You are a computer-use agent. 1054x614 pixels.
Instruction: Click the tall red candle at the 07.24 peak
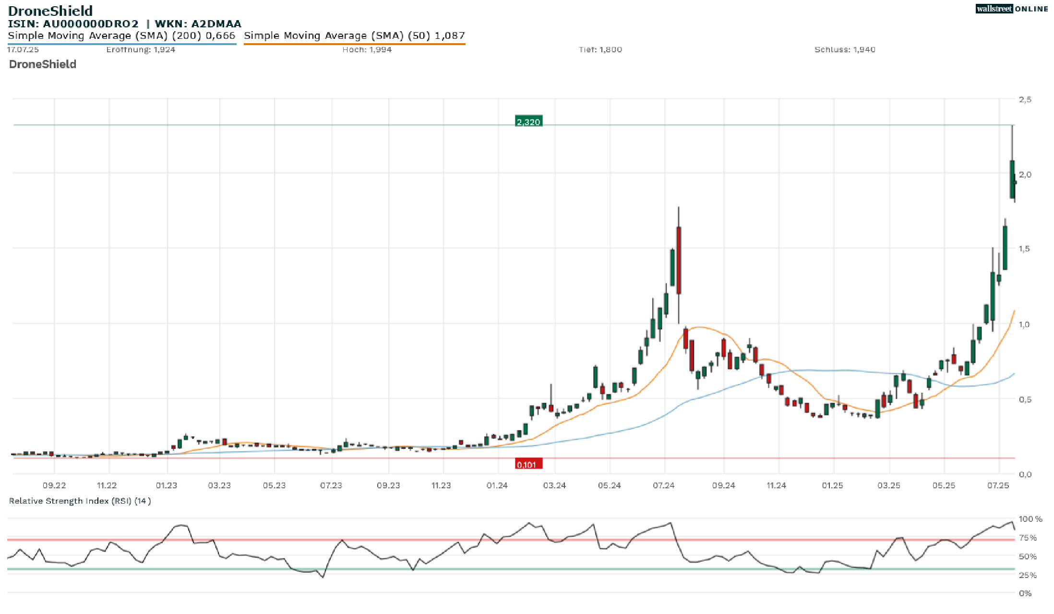(679, 260)
